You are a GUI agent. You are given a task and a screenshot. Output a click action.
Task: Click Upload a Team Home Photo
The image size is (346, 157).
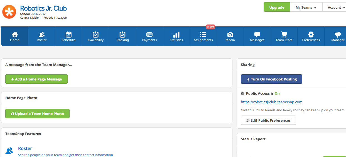37,114
